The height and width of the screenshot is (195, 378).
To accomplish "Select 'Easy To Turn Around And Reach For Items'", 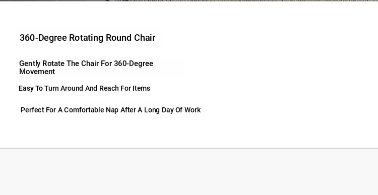I will [84, 88].
